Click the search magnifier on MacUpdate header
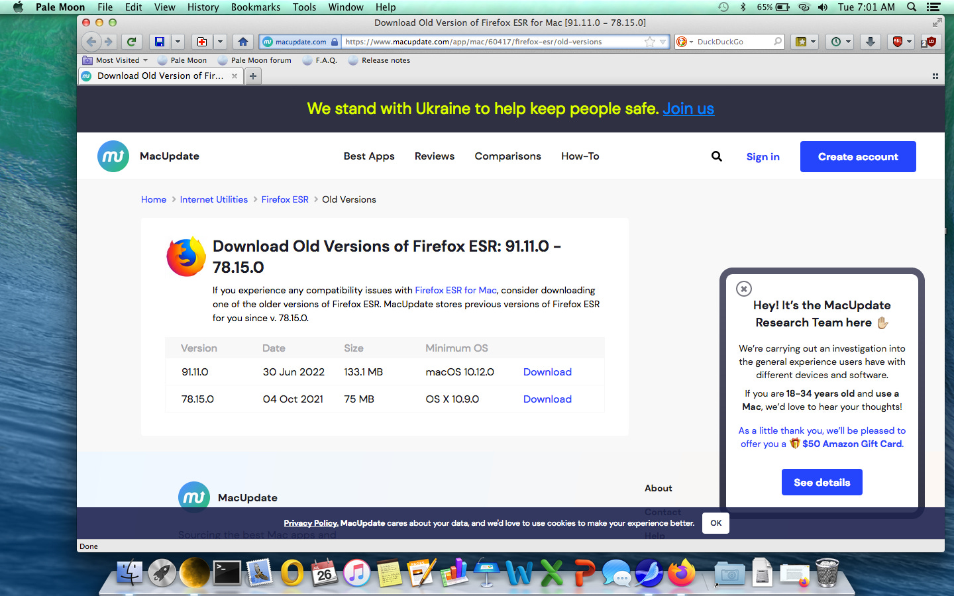Image resolution: width=954 pixels, height=596 pixels. point(716,156)
